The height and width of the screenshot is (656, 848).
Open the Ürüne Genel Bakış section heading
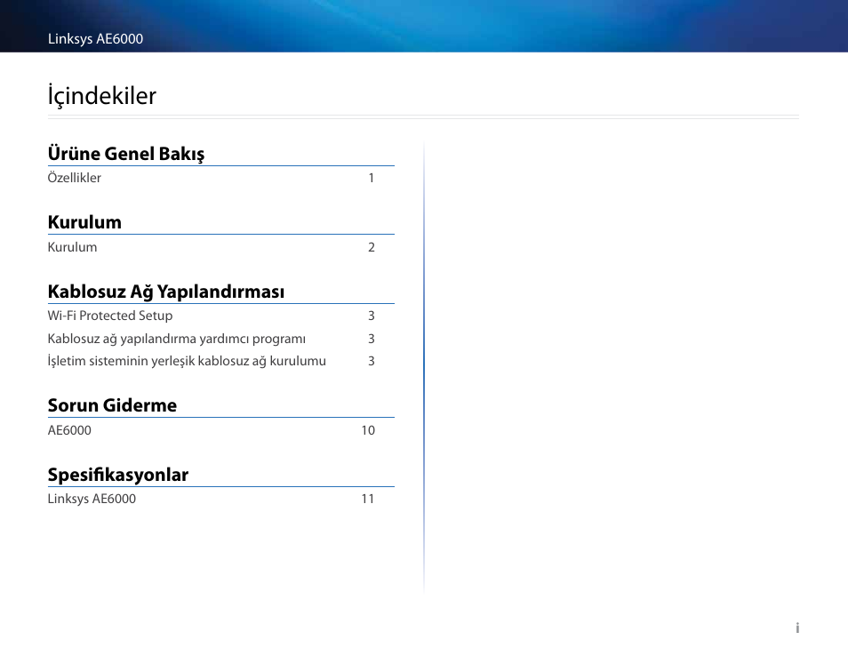(x=126, y=154)
